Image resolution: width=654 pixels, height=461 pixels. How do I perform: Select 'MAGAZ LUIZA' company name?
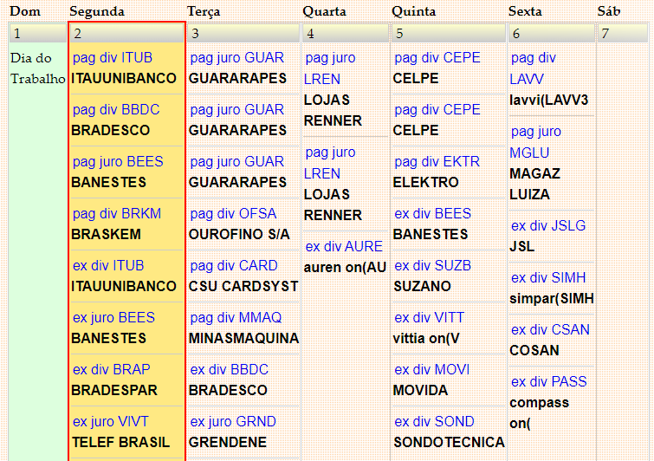(534, 184)
